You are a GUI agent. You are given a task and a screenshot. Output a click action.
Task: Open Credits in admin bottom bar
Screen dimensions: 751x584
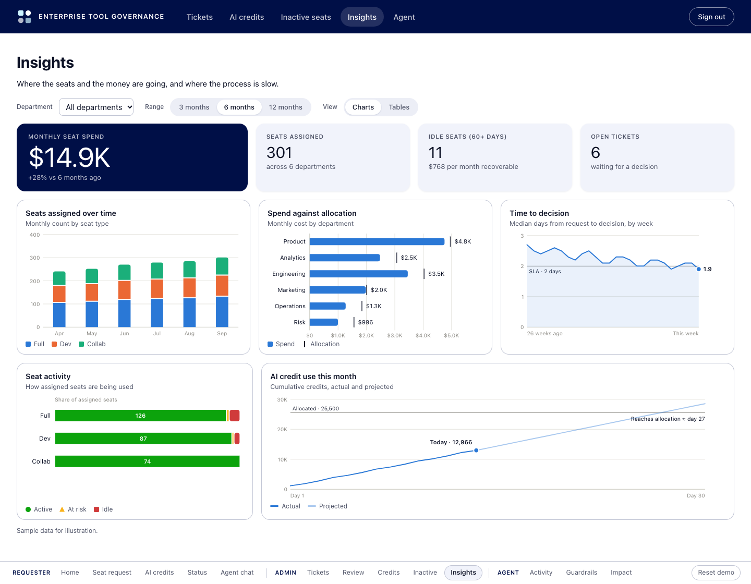(389, 573)
